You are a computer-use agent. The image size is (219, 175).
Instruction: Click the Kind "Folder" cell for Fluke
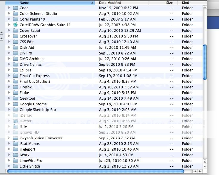pos(187,93)
